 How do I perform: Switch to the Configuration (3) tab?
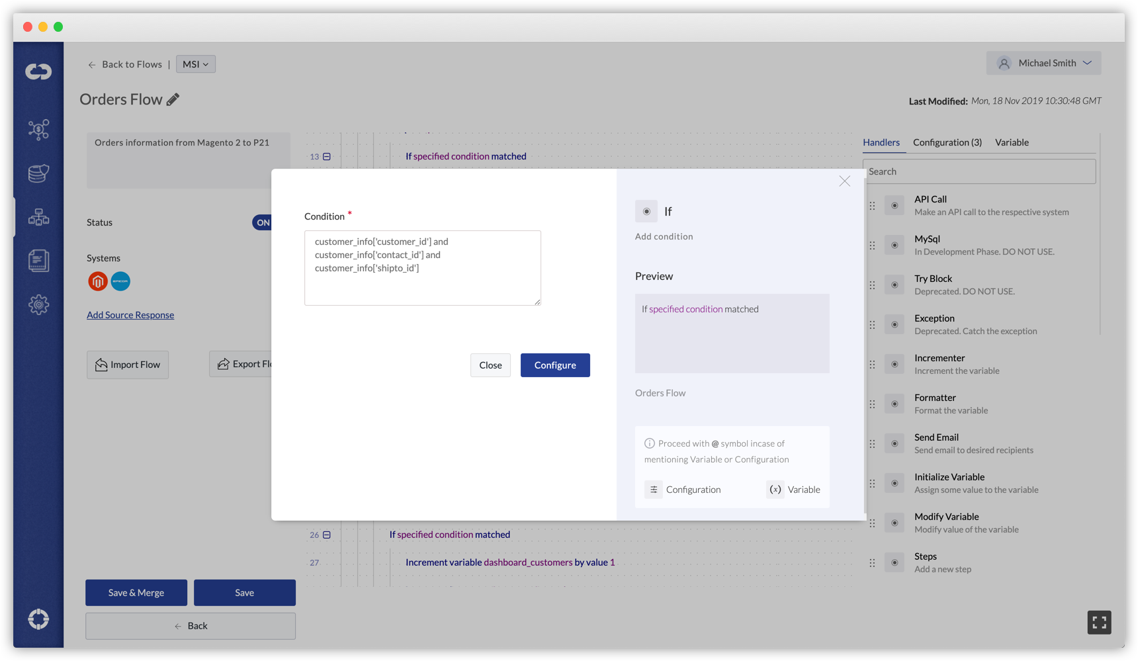pos(947,142)
